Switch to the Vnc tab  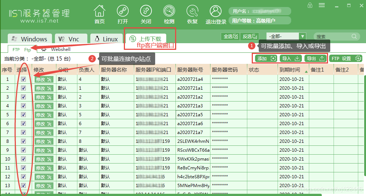[71, 39]
